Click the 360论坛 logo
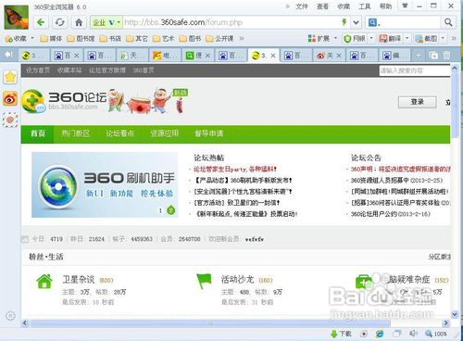Viewport: 463px width, 341px height. point(65,100)
